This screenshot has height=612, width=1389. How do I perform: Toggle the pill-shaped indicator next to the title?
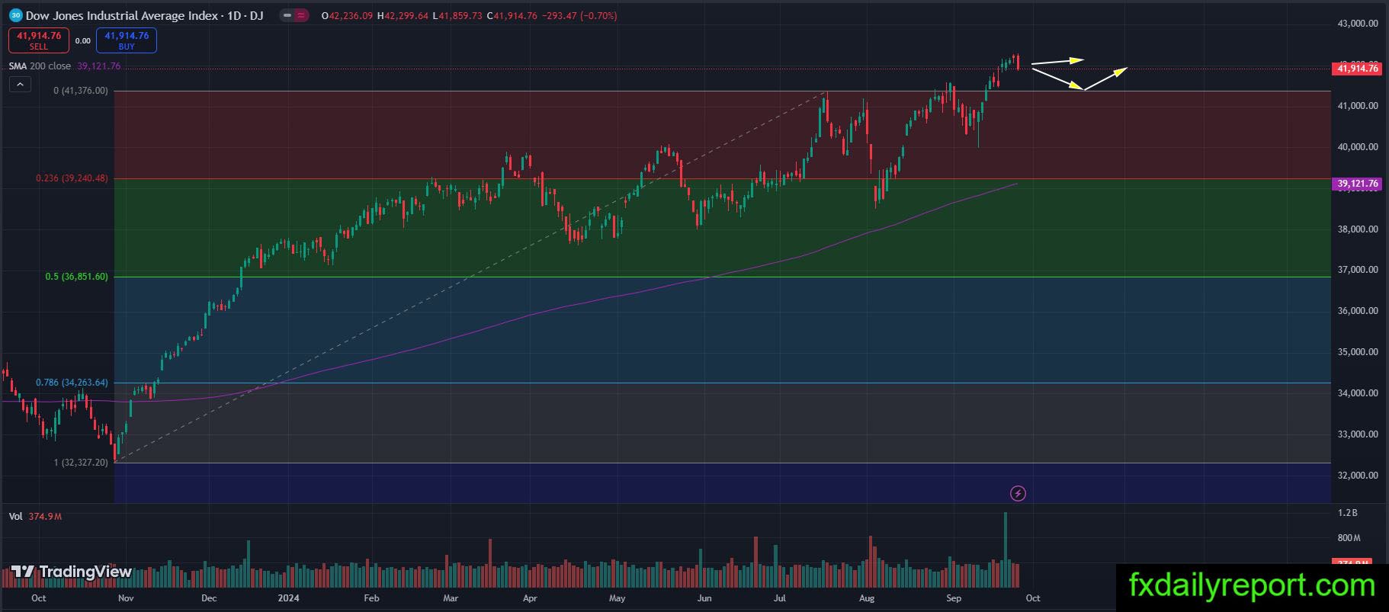(294, 15)
